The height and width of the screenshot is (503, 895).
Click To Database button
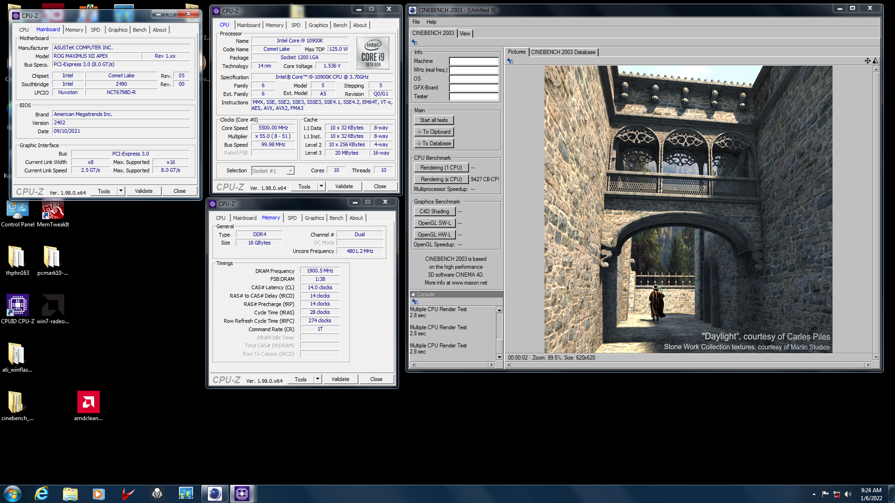(434, 143)
